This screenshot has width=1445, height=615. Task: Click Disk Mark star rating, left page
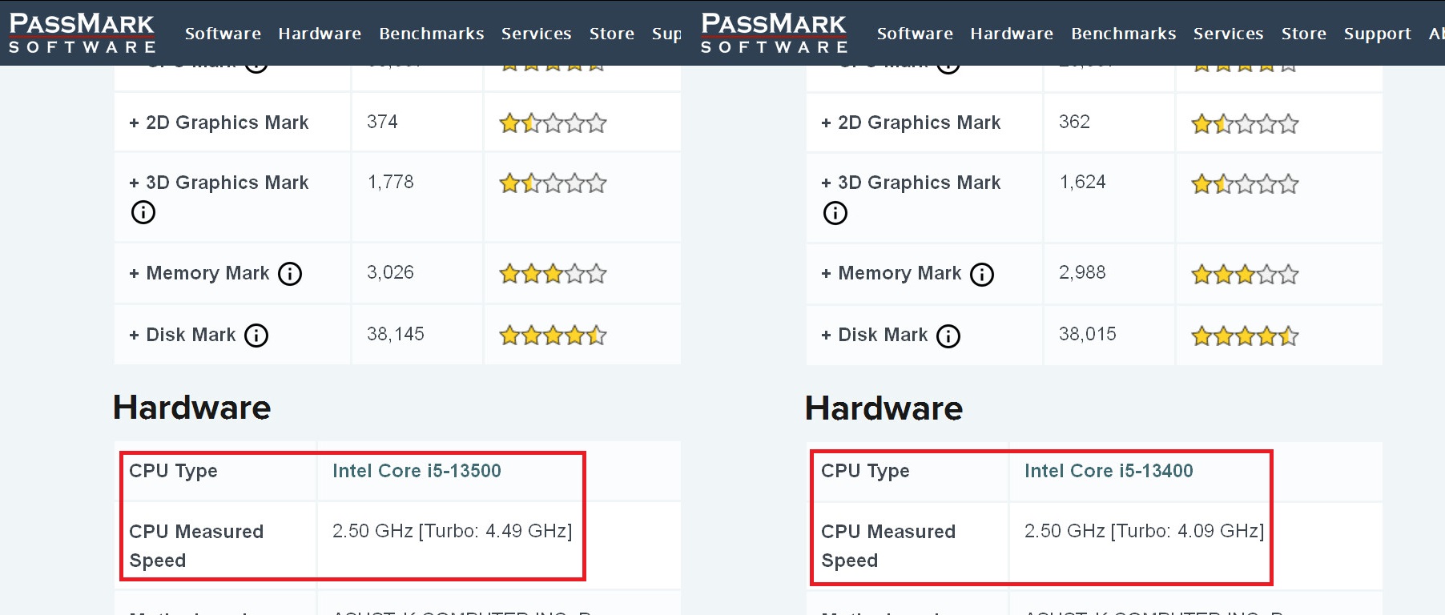point(553,335)
